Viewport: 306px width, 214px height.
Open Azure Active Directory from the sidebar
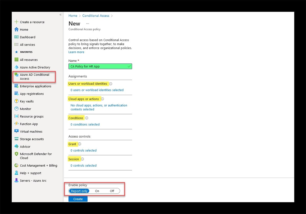(x=35, y=67)
